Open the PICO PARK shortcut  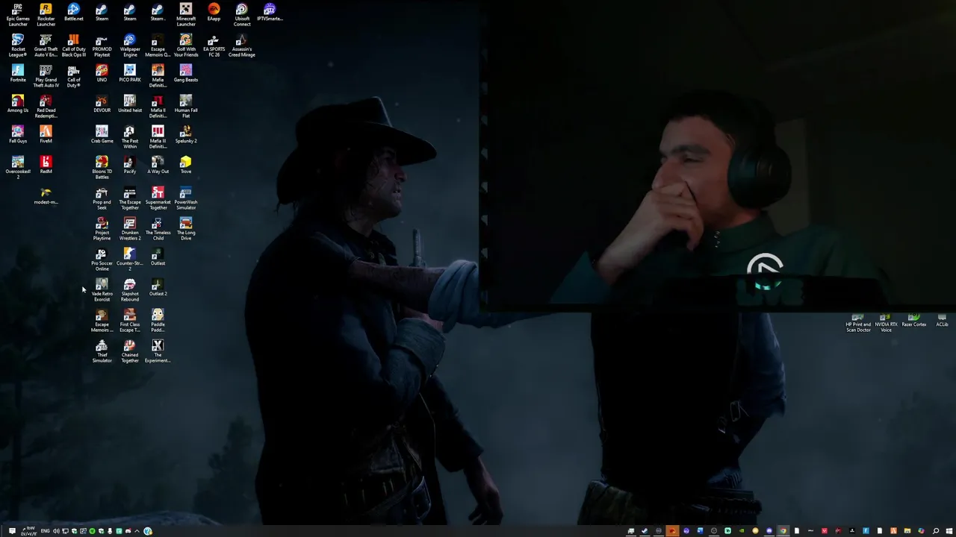tap(129, 73)
